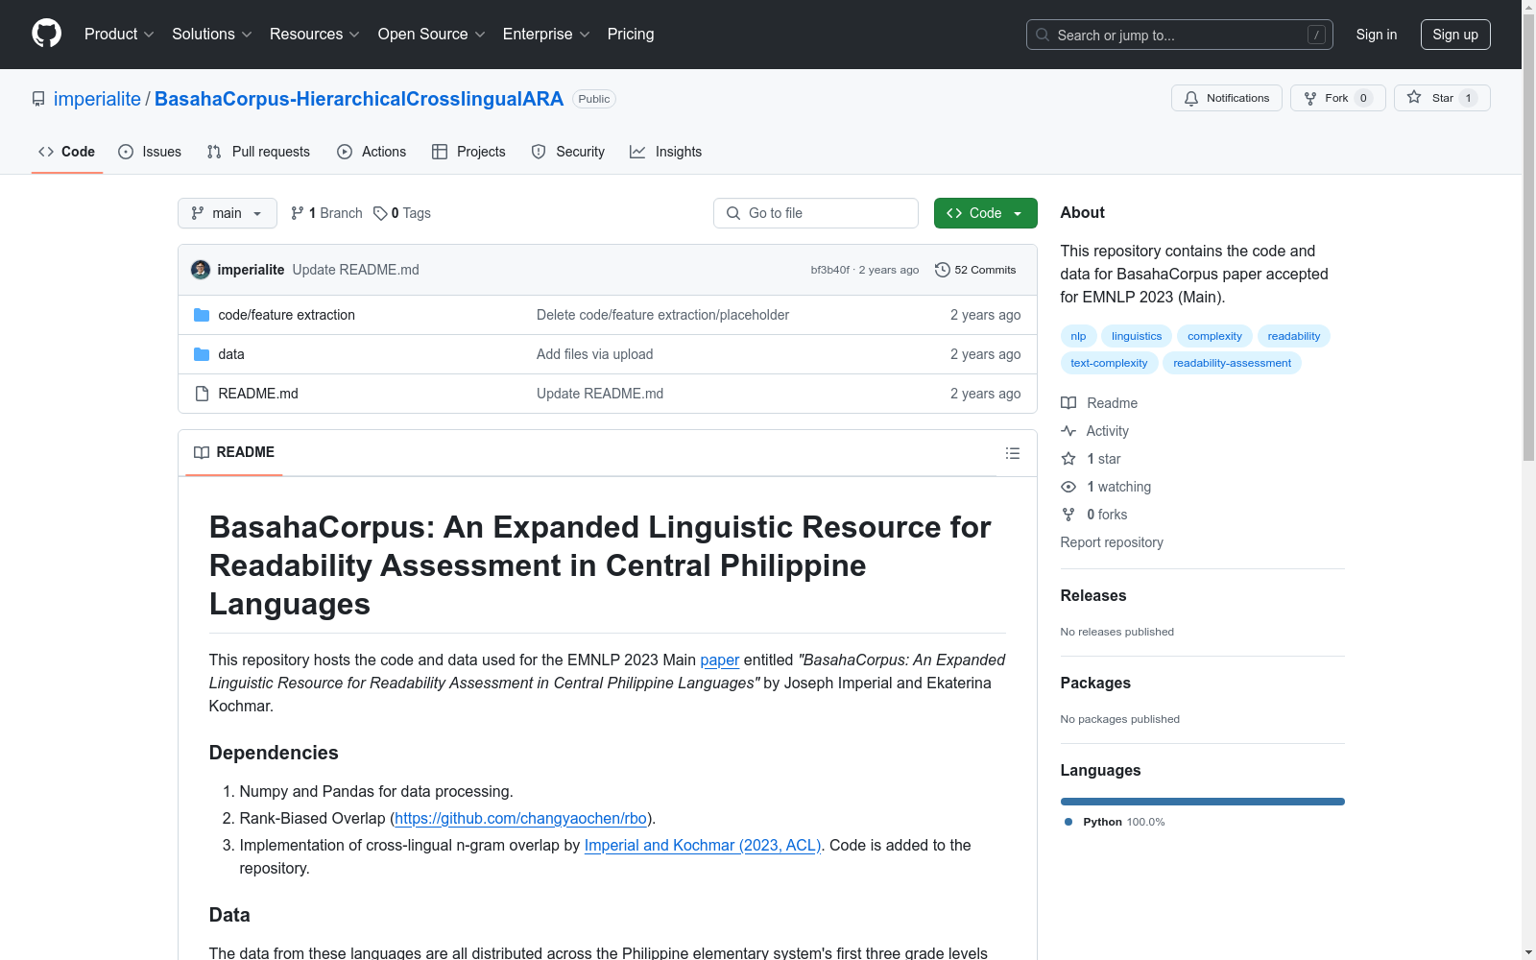The height and width of the screenshot is (960, 1536).
Task: Open the Releases section heading
Action: click(x=1093, y=595)
